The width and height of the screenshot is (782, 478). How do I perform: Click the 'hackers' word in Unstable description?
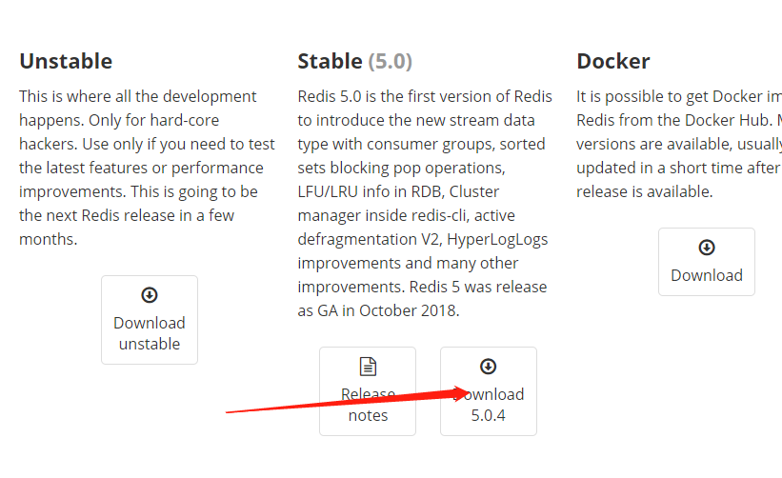click(x=46, y=144)
